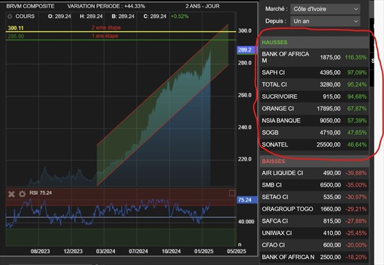Viewport: 384px width, 265px height.
Task: Click the BRVM COMPOSITE title
Action: pos(30,6)
